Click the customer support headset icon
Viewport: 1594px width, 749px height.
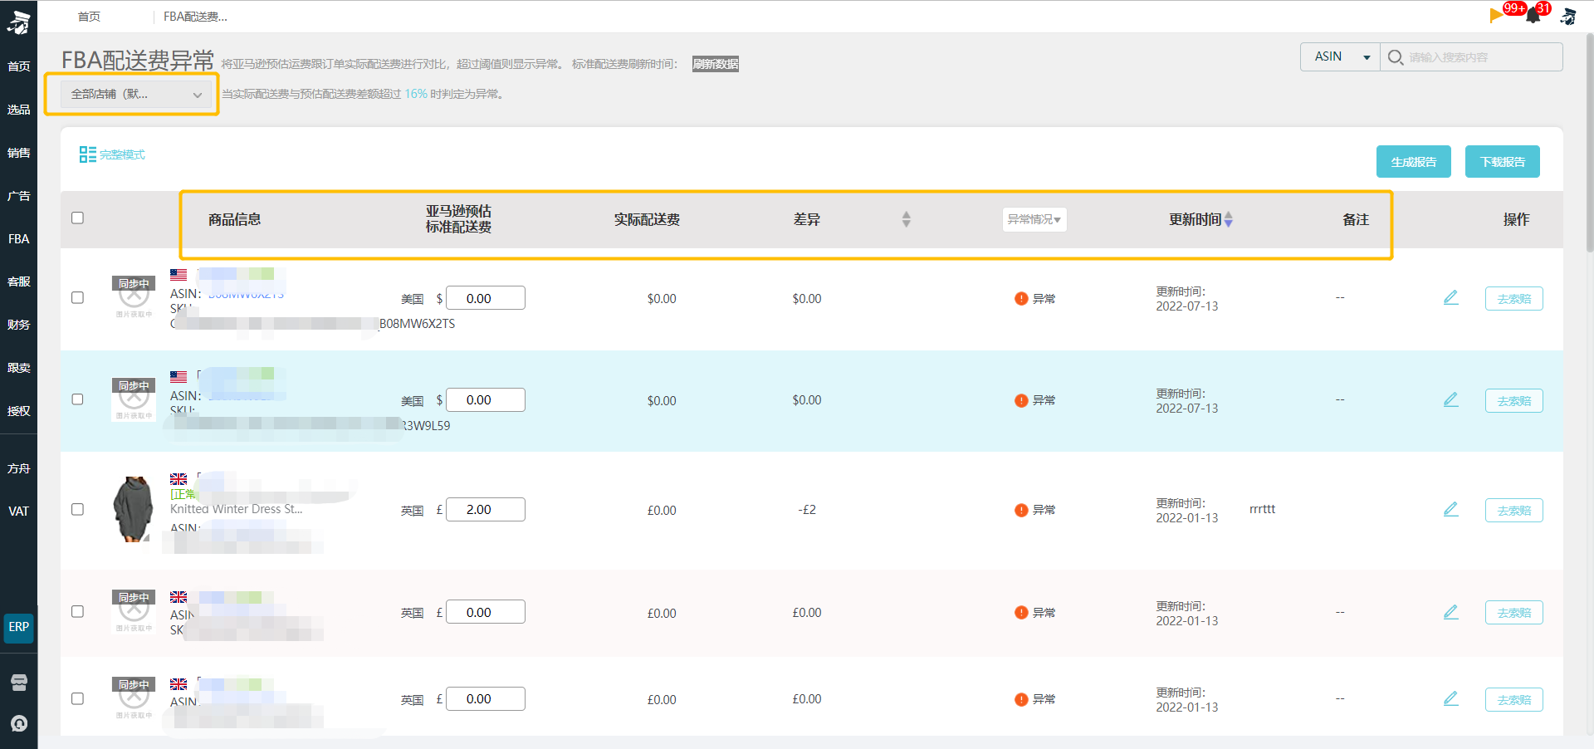click(19, 723)
